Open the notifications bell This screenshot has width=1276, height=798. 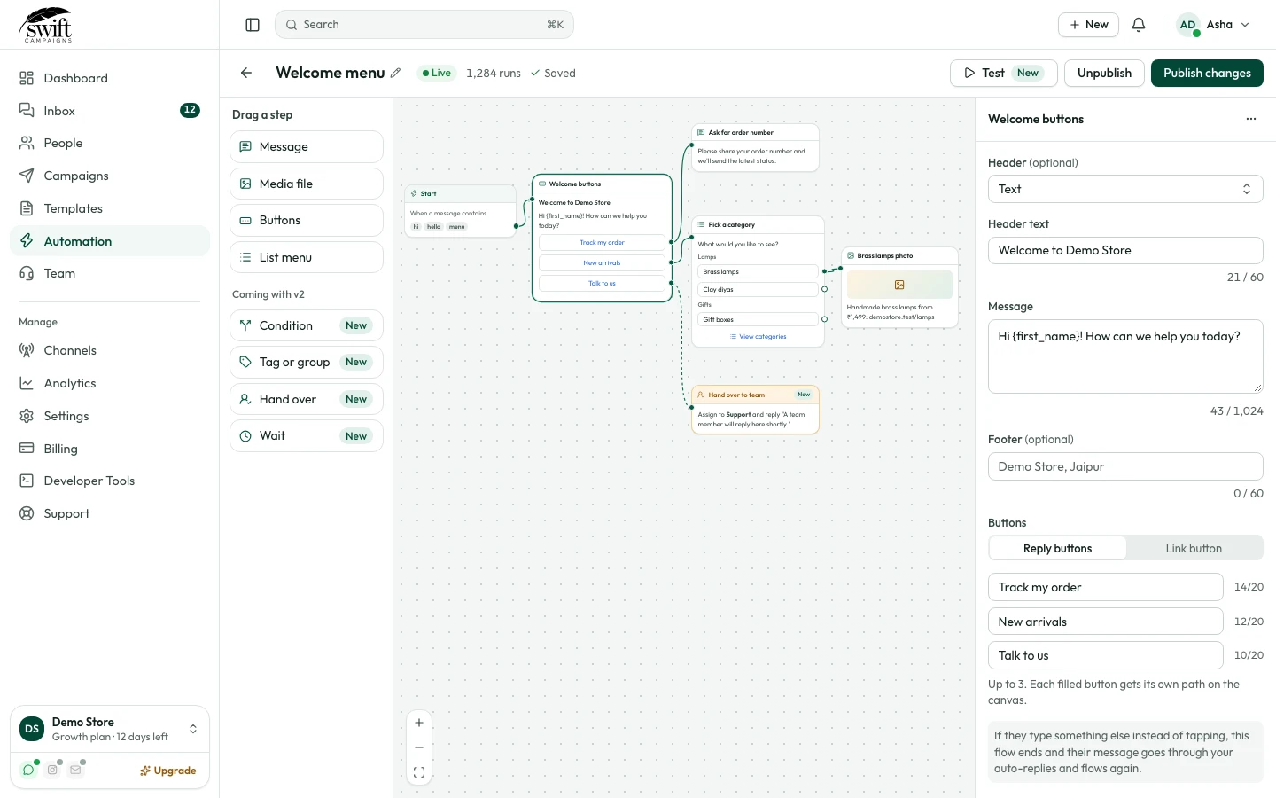pos(1139,25)
